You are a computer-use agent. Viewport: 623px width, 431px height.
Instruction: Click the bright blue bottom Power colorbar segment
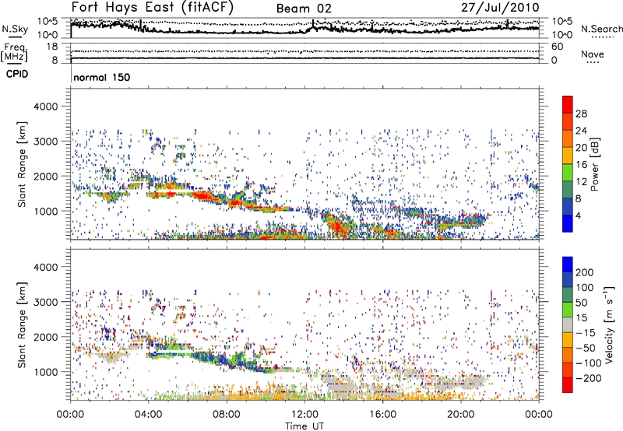[x=568, y=223]
